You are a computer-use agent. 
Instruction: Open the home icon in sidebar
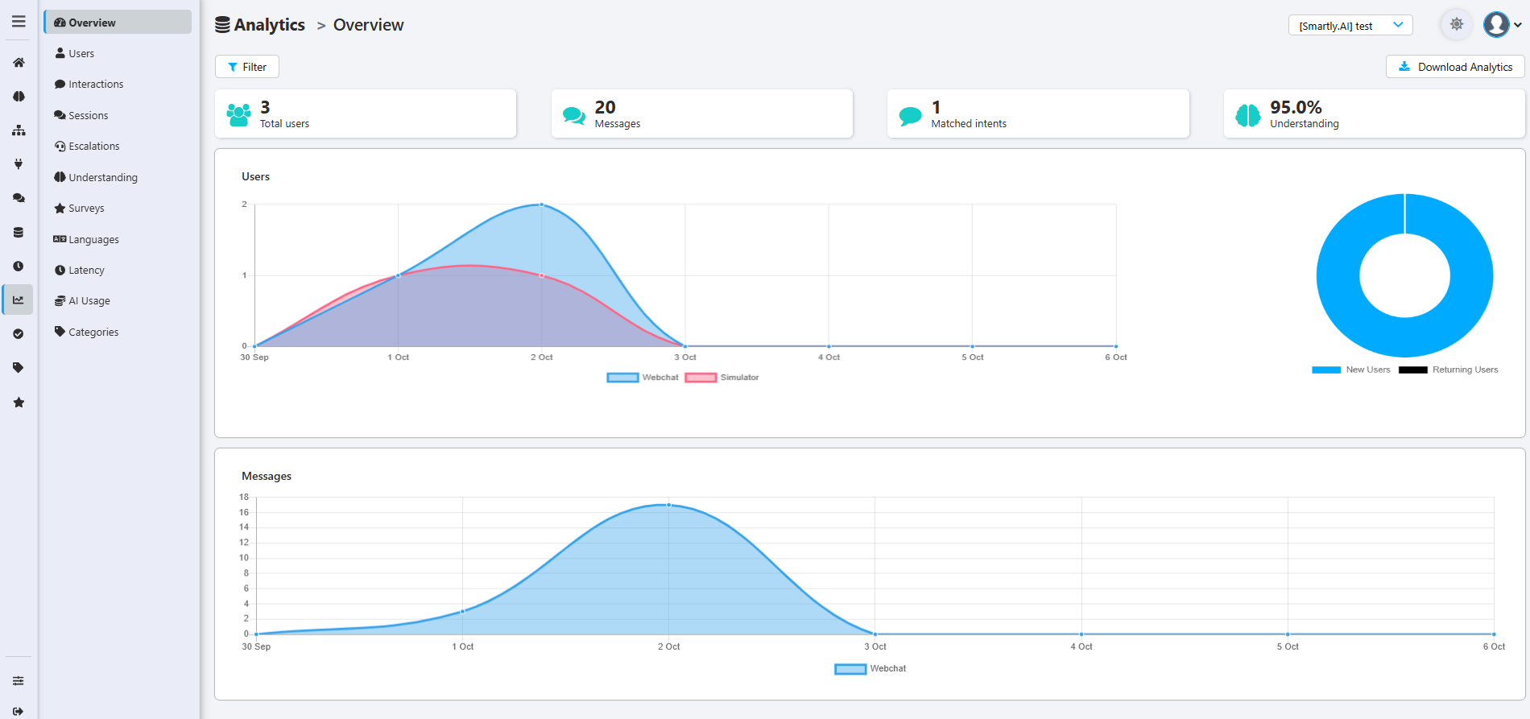click(19, 62)
